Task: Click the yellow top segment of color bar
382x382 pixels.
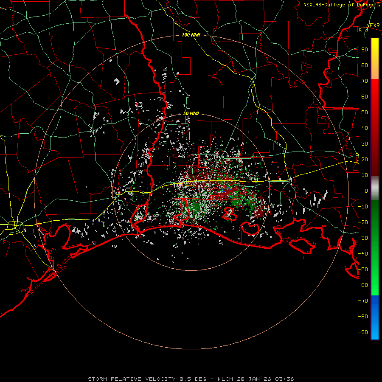Action: pyautogui.click(x=375, y=59)
